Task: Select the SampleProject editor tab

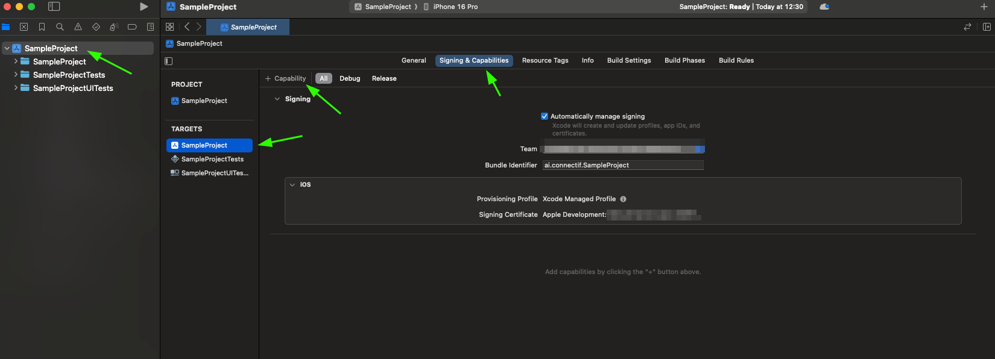Action: click(248, 27)
